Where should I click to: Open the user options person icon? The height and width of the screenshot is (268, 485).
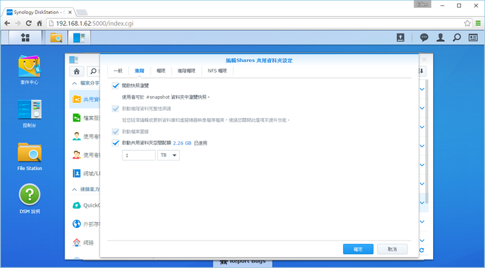(440, 38)
